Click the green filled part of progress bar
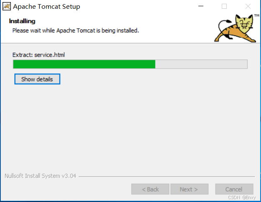 click(x=84, y=64)
